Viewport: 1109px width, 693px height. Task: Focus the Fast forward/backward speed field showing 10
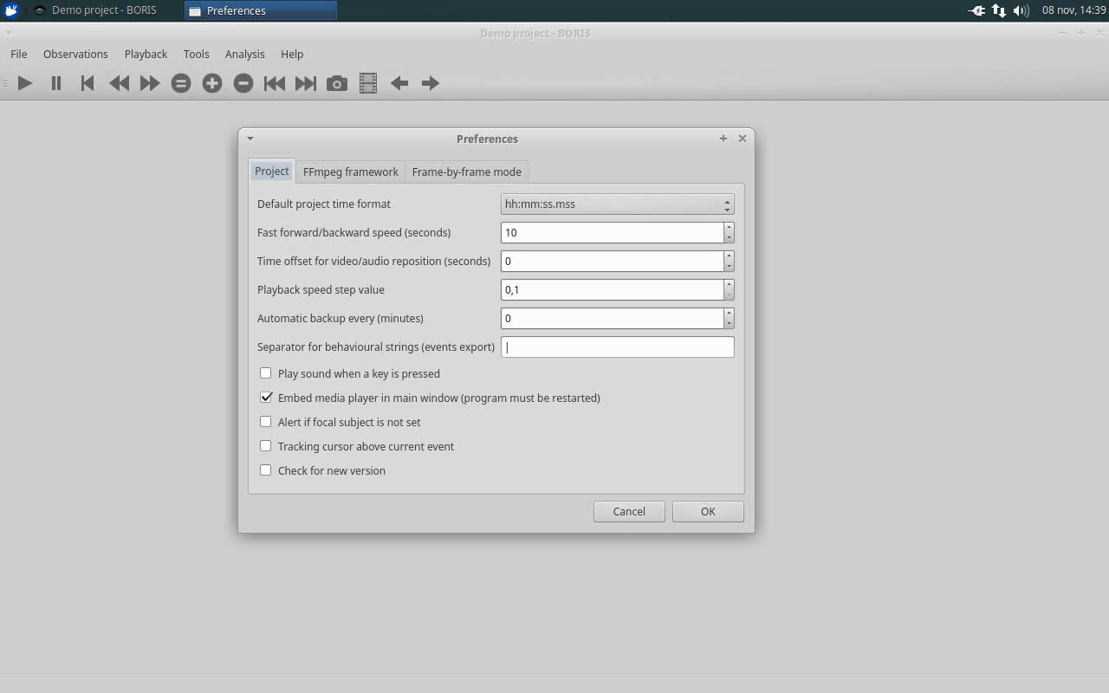[613, 232]
